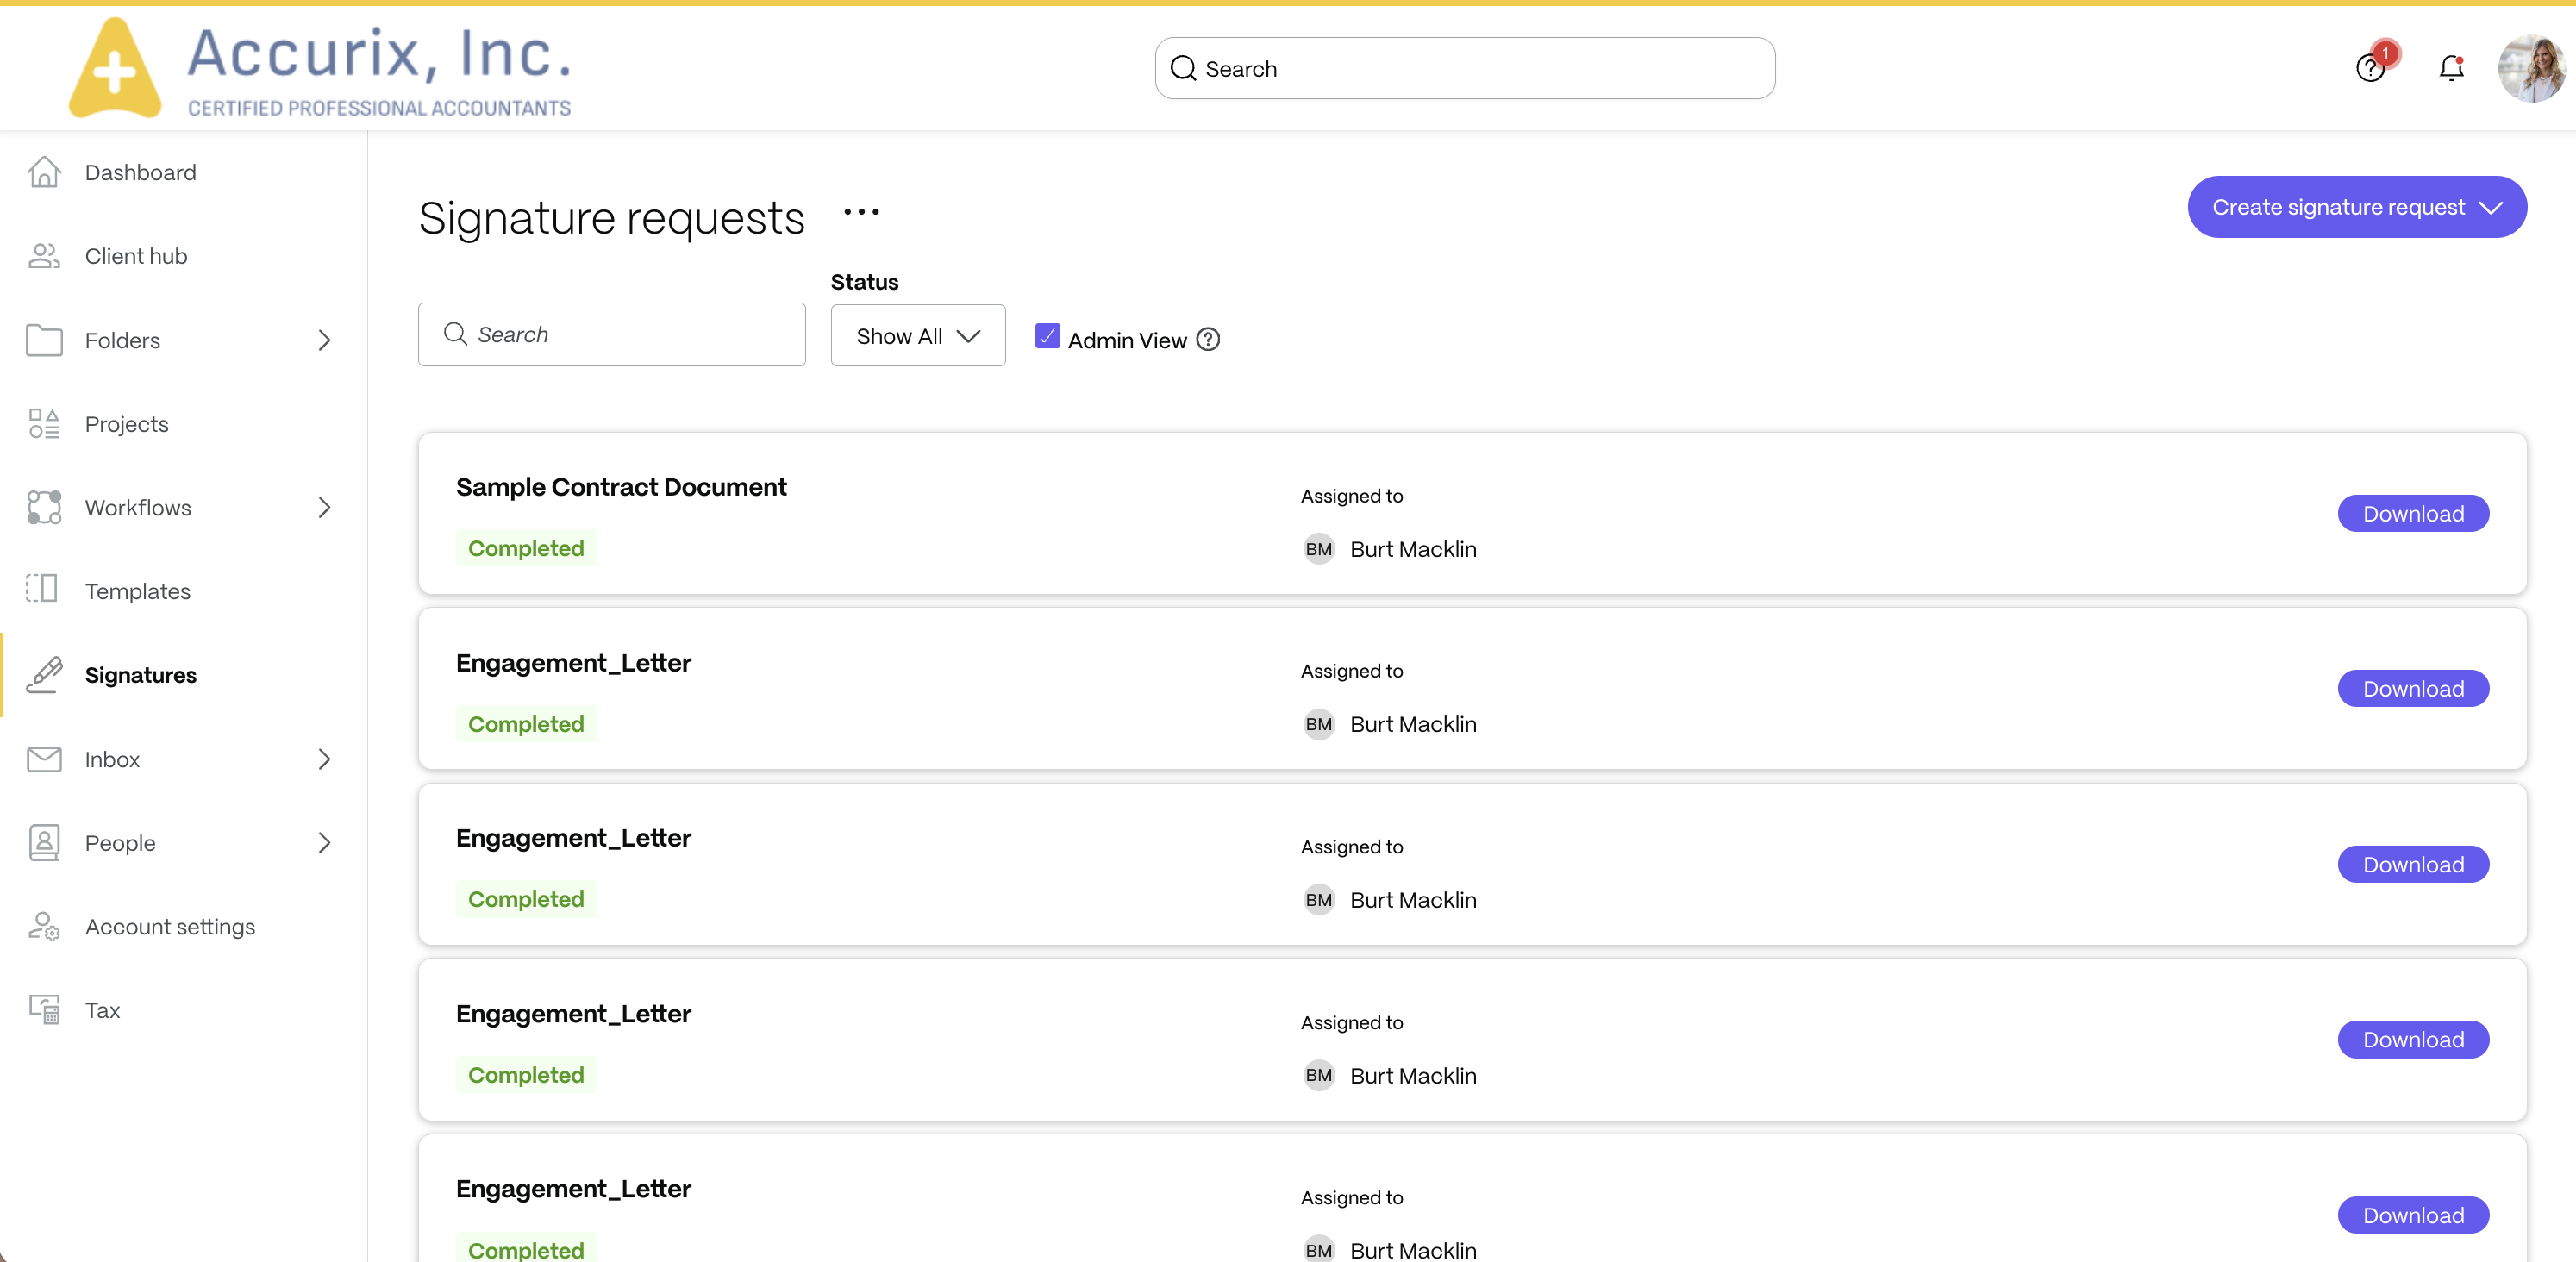Click the magnifier icon in top search bar
2576x1262 pixels.
1183,68
